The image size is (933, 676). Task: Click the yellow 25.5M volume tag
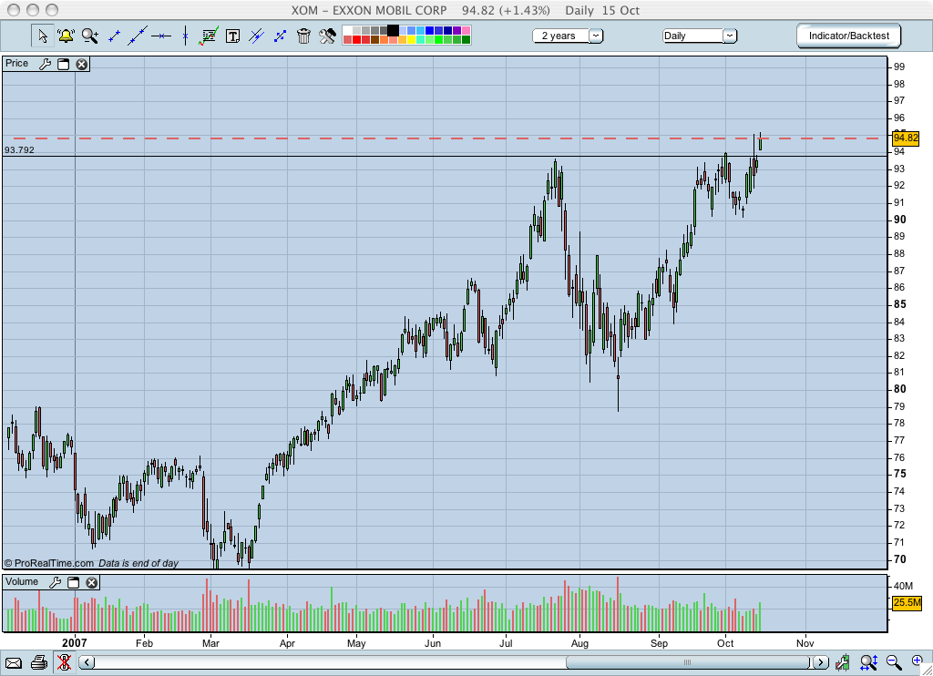coord(907,603)
